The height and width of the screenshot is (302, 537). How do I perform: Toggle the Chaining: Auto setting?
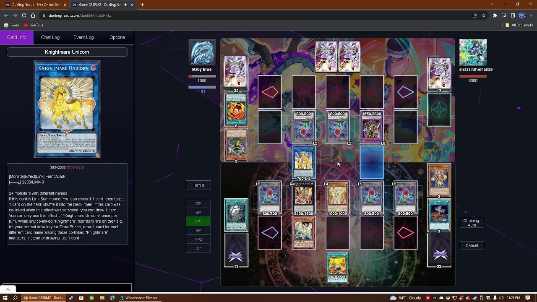pyautogui.click(x=472, y=223)
